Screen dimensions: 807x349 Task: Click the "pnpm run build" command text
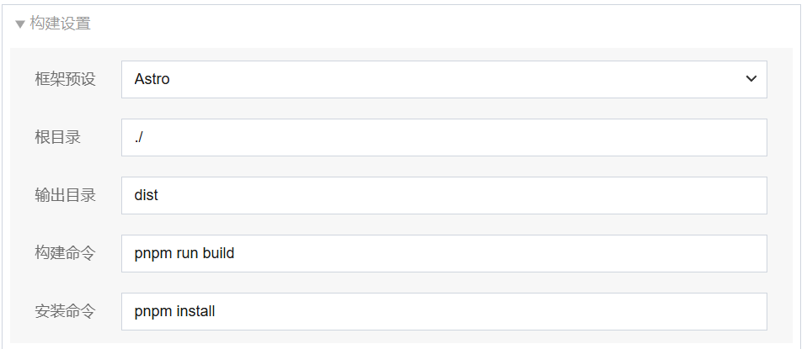pos(184,253)
